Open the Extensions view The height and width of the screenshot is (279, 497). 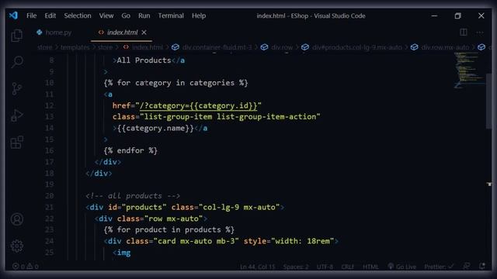17,143
